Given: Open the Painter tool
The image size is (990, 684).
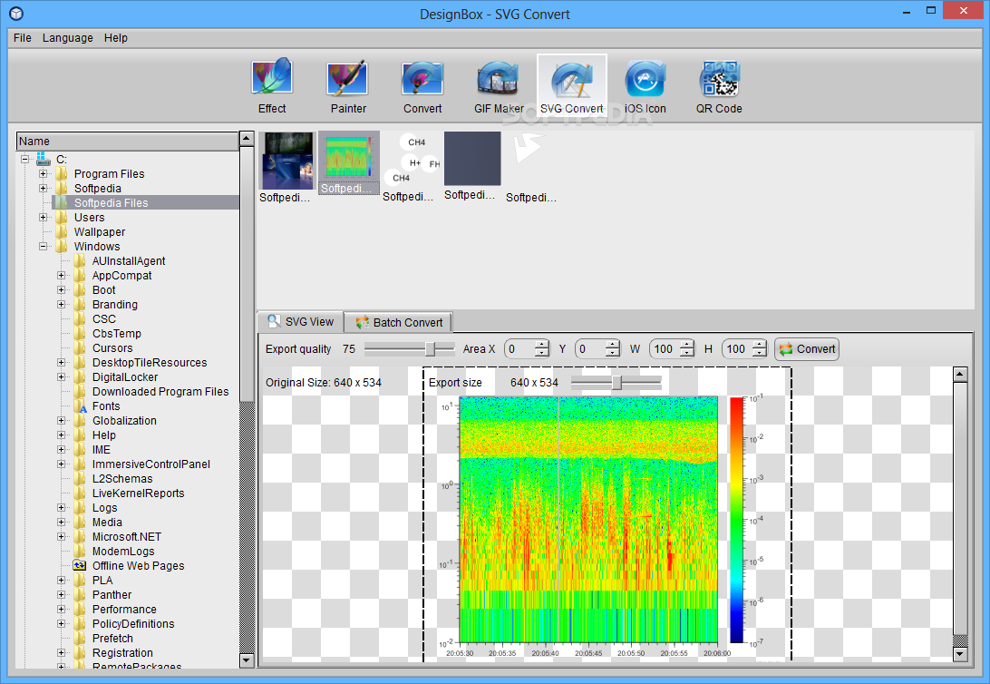Looking at the screenshot, I should click(348, 86).
